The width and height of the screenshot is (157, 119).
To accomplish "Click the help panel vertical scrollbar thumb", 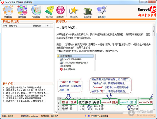I will coord(154,31).
